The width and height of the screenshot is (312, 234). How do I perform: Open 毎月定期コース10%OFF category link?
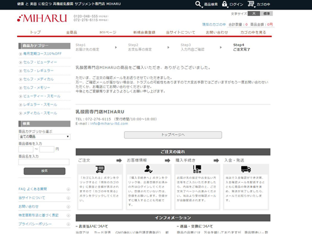(42, 54)
